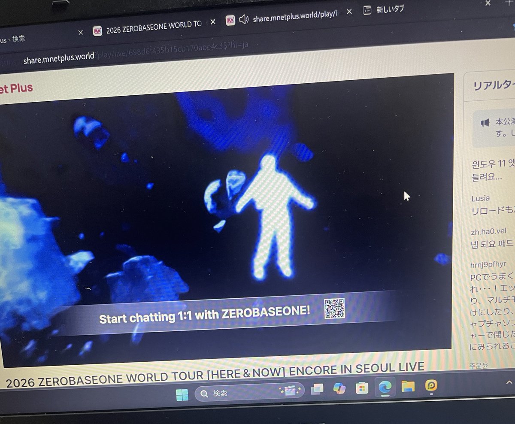The height and width of the screenshot is (424, 515).
Task: Mute tab via speaker icon on mnetplus tab
Action: (244, 19)
